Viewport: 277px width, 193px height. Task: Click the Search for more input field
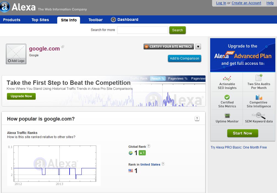point(142,30)
